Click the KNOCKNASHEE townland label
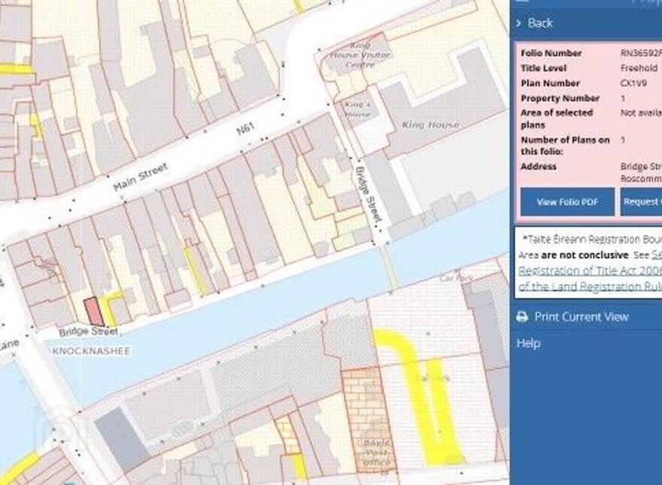This screenshot has height=485, width=662. pos(91,350)
